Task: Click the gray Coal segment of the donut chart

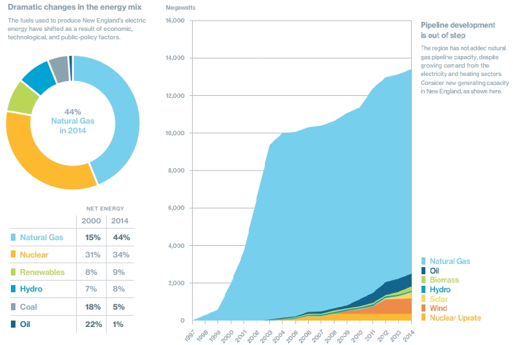Action: click(59, 70)
